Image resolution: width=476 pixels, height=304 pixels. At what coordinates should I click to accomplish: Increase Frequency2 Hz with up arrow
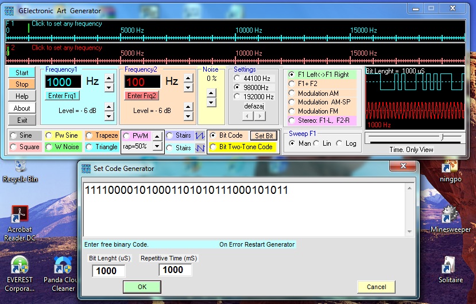click(x=188, y=78)
